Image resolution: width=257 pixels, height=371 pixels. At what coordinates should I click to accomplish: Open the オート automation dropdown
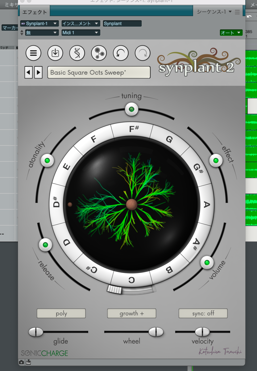(x=231, y=32)
